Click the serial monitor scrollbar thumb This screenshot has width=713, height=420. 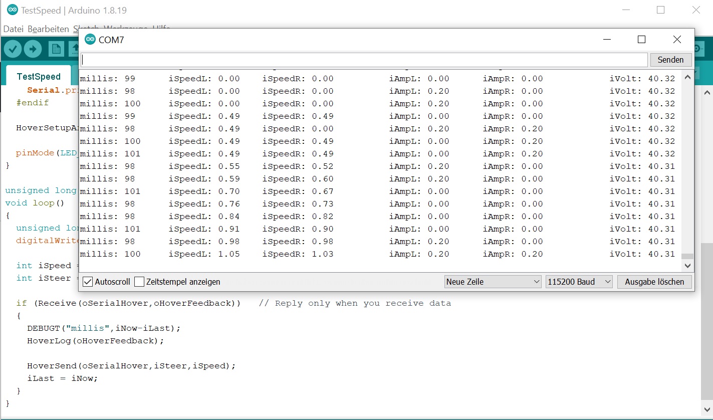coord(687,256)
